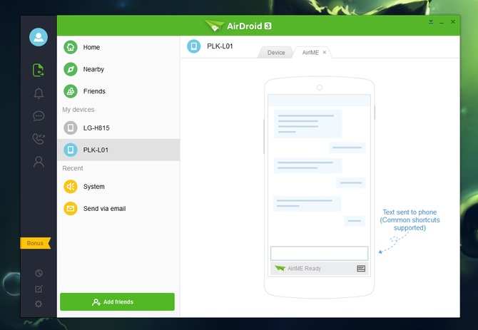478x330 pixels.
Task: Click the PLK-L01 header title text
Action: pos(220,46)
